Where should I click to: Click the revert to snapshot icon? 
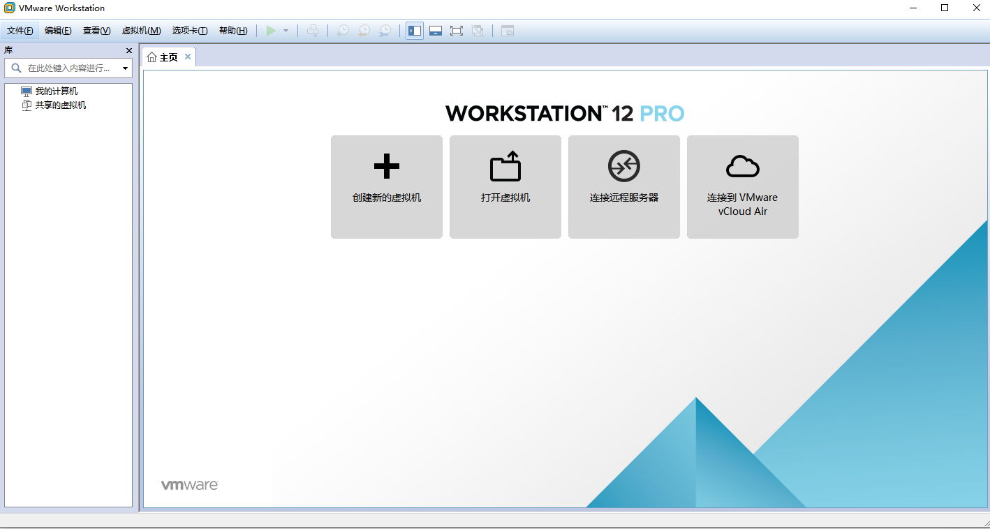[x=364, y=31]
